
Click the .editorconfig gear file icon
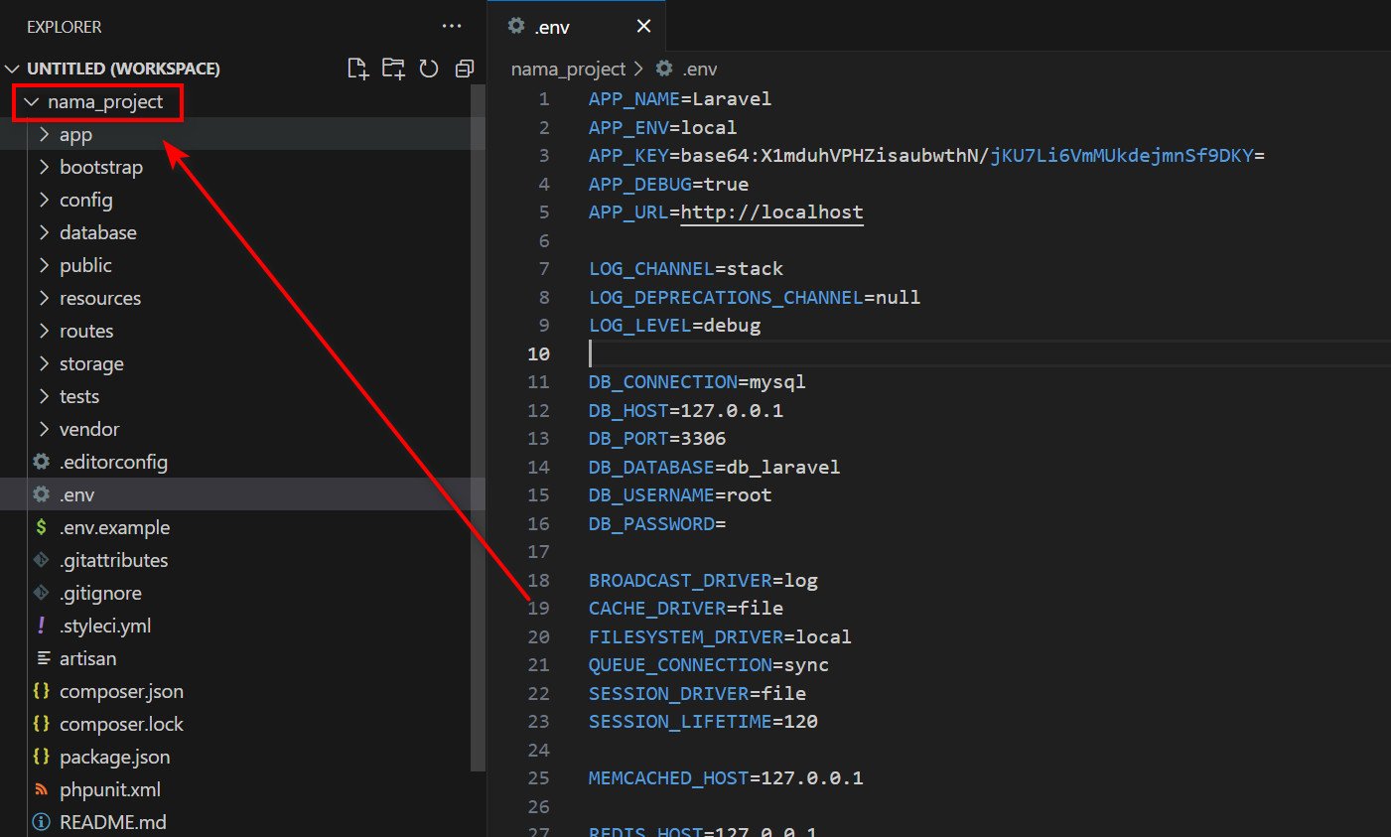tap(41, 462)
